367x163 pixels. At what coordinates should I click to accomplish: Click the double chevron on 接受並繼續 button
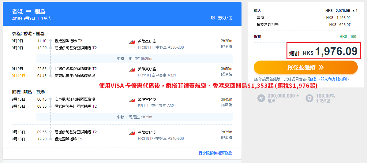pos(321,67)
